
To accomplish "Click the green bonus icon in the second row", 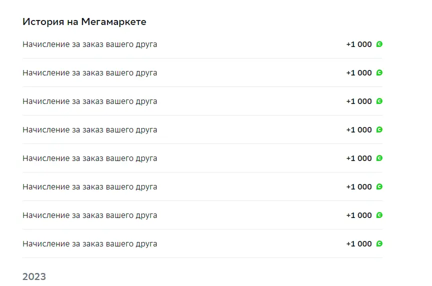I will coord(379,72).
